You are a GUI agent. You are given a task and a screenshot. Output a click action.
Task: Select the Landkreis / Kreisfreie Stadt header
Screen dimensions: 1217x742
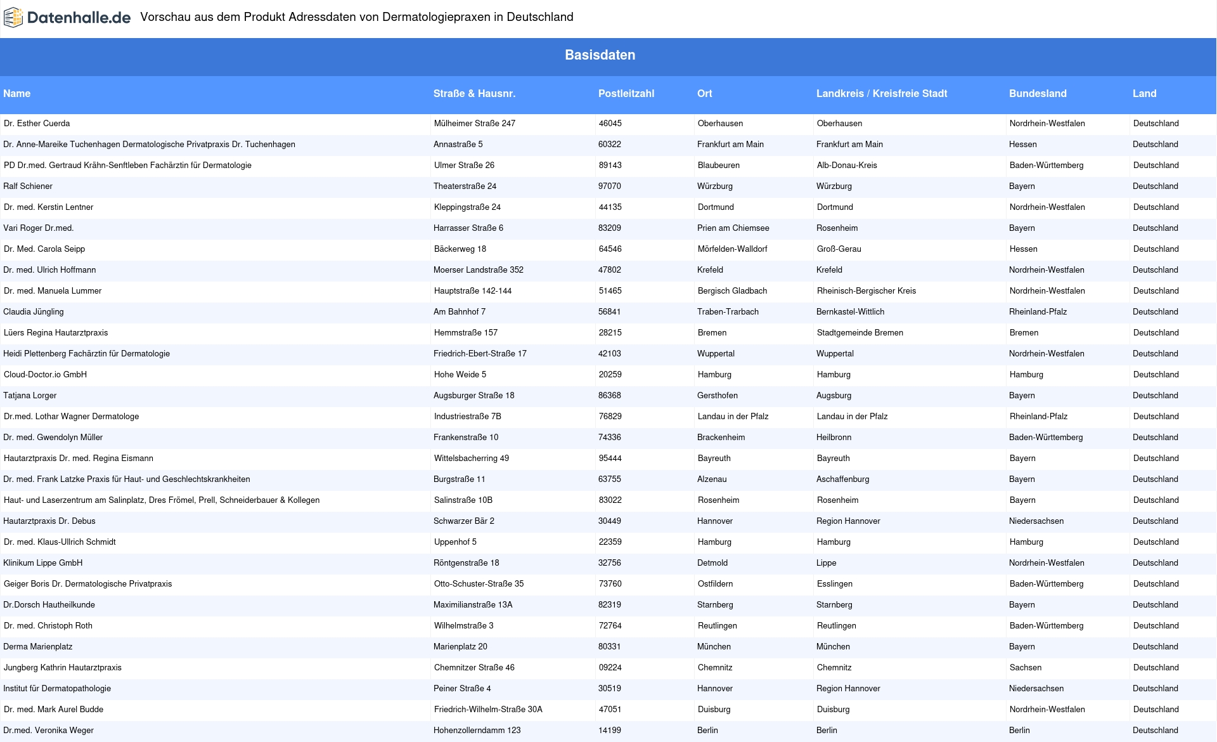(882, 94)
